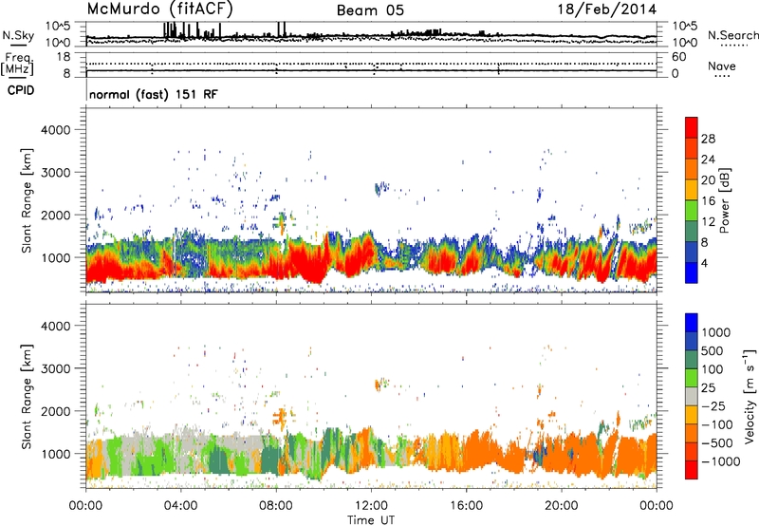Select Velocity panel Slant Range [km] label
Image resolution: width=759 pixels, height=526 pixels.
[x=27, y=397]
